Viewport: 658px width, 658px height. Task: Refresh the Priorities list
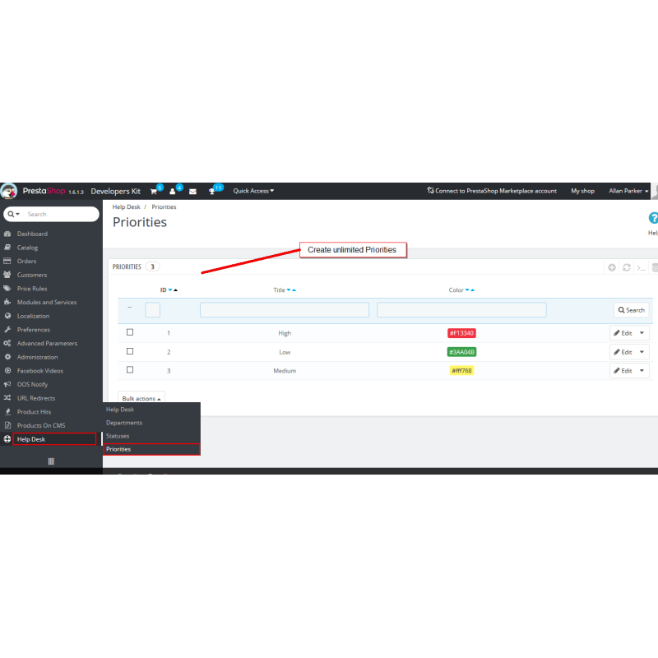click(627, 267)
